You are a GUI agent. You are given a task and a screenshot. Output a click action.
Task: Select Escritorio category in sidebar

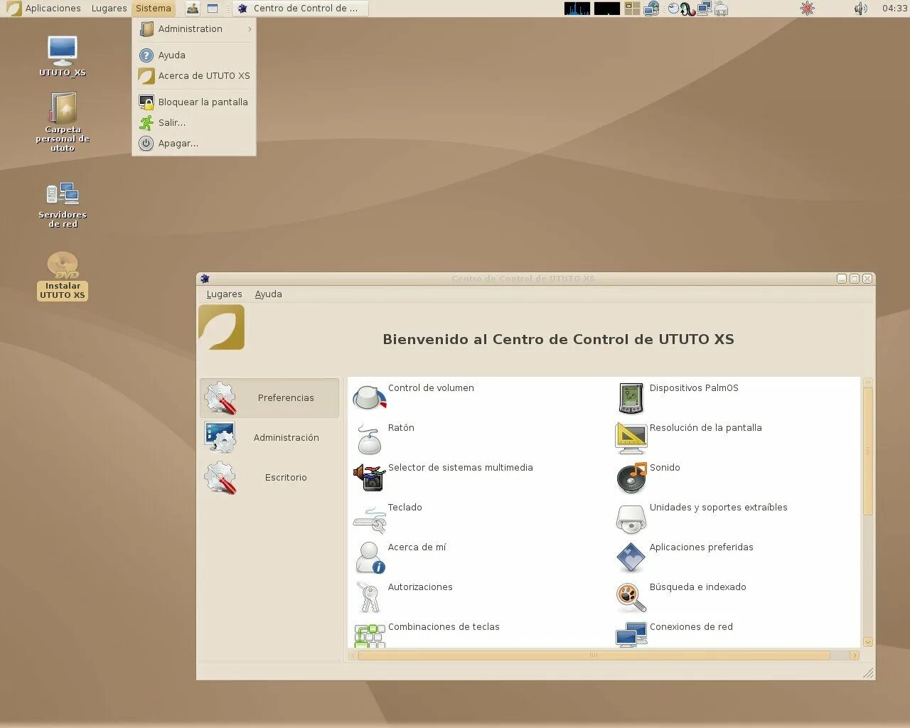click(x=269, y=478)
